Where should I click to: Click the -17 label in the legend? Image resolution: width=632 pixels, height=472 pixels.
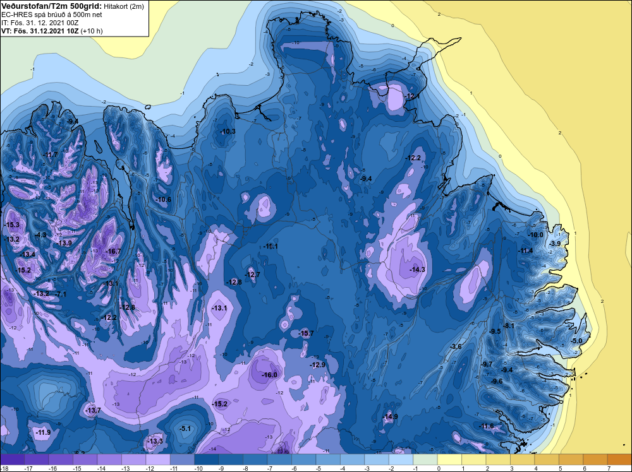coord(28,468)
